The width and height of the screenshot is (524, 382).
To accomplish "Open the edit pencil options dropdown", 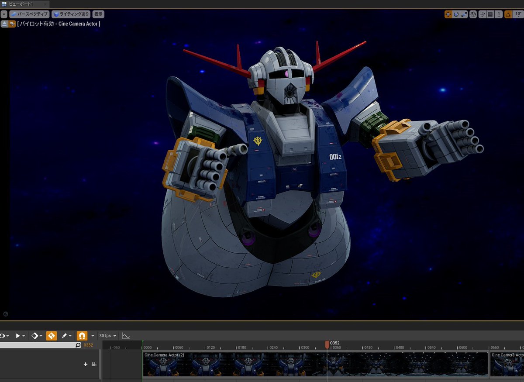I will click(66, 336).
